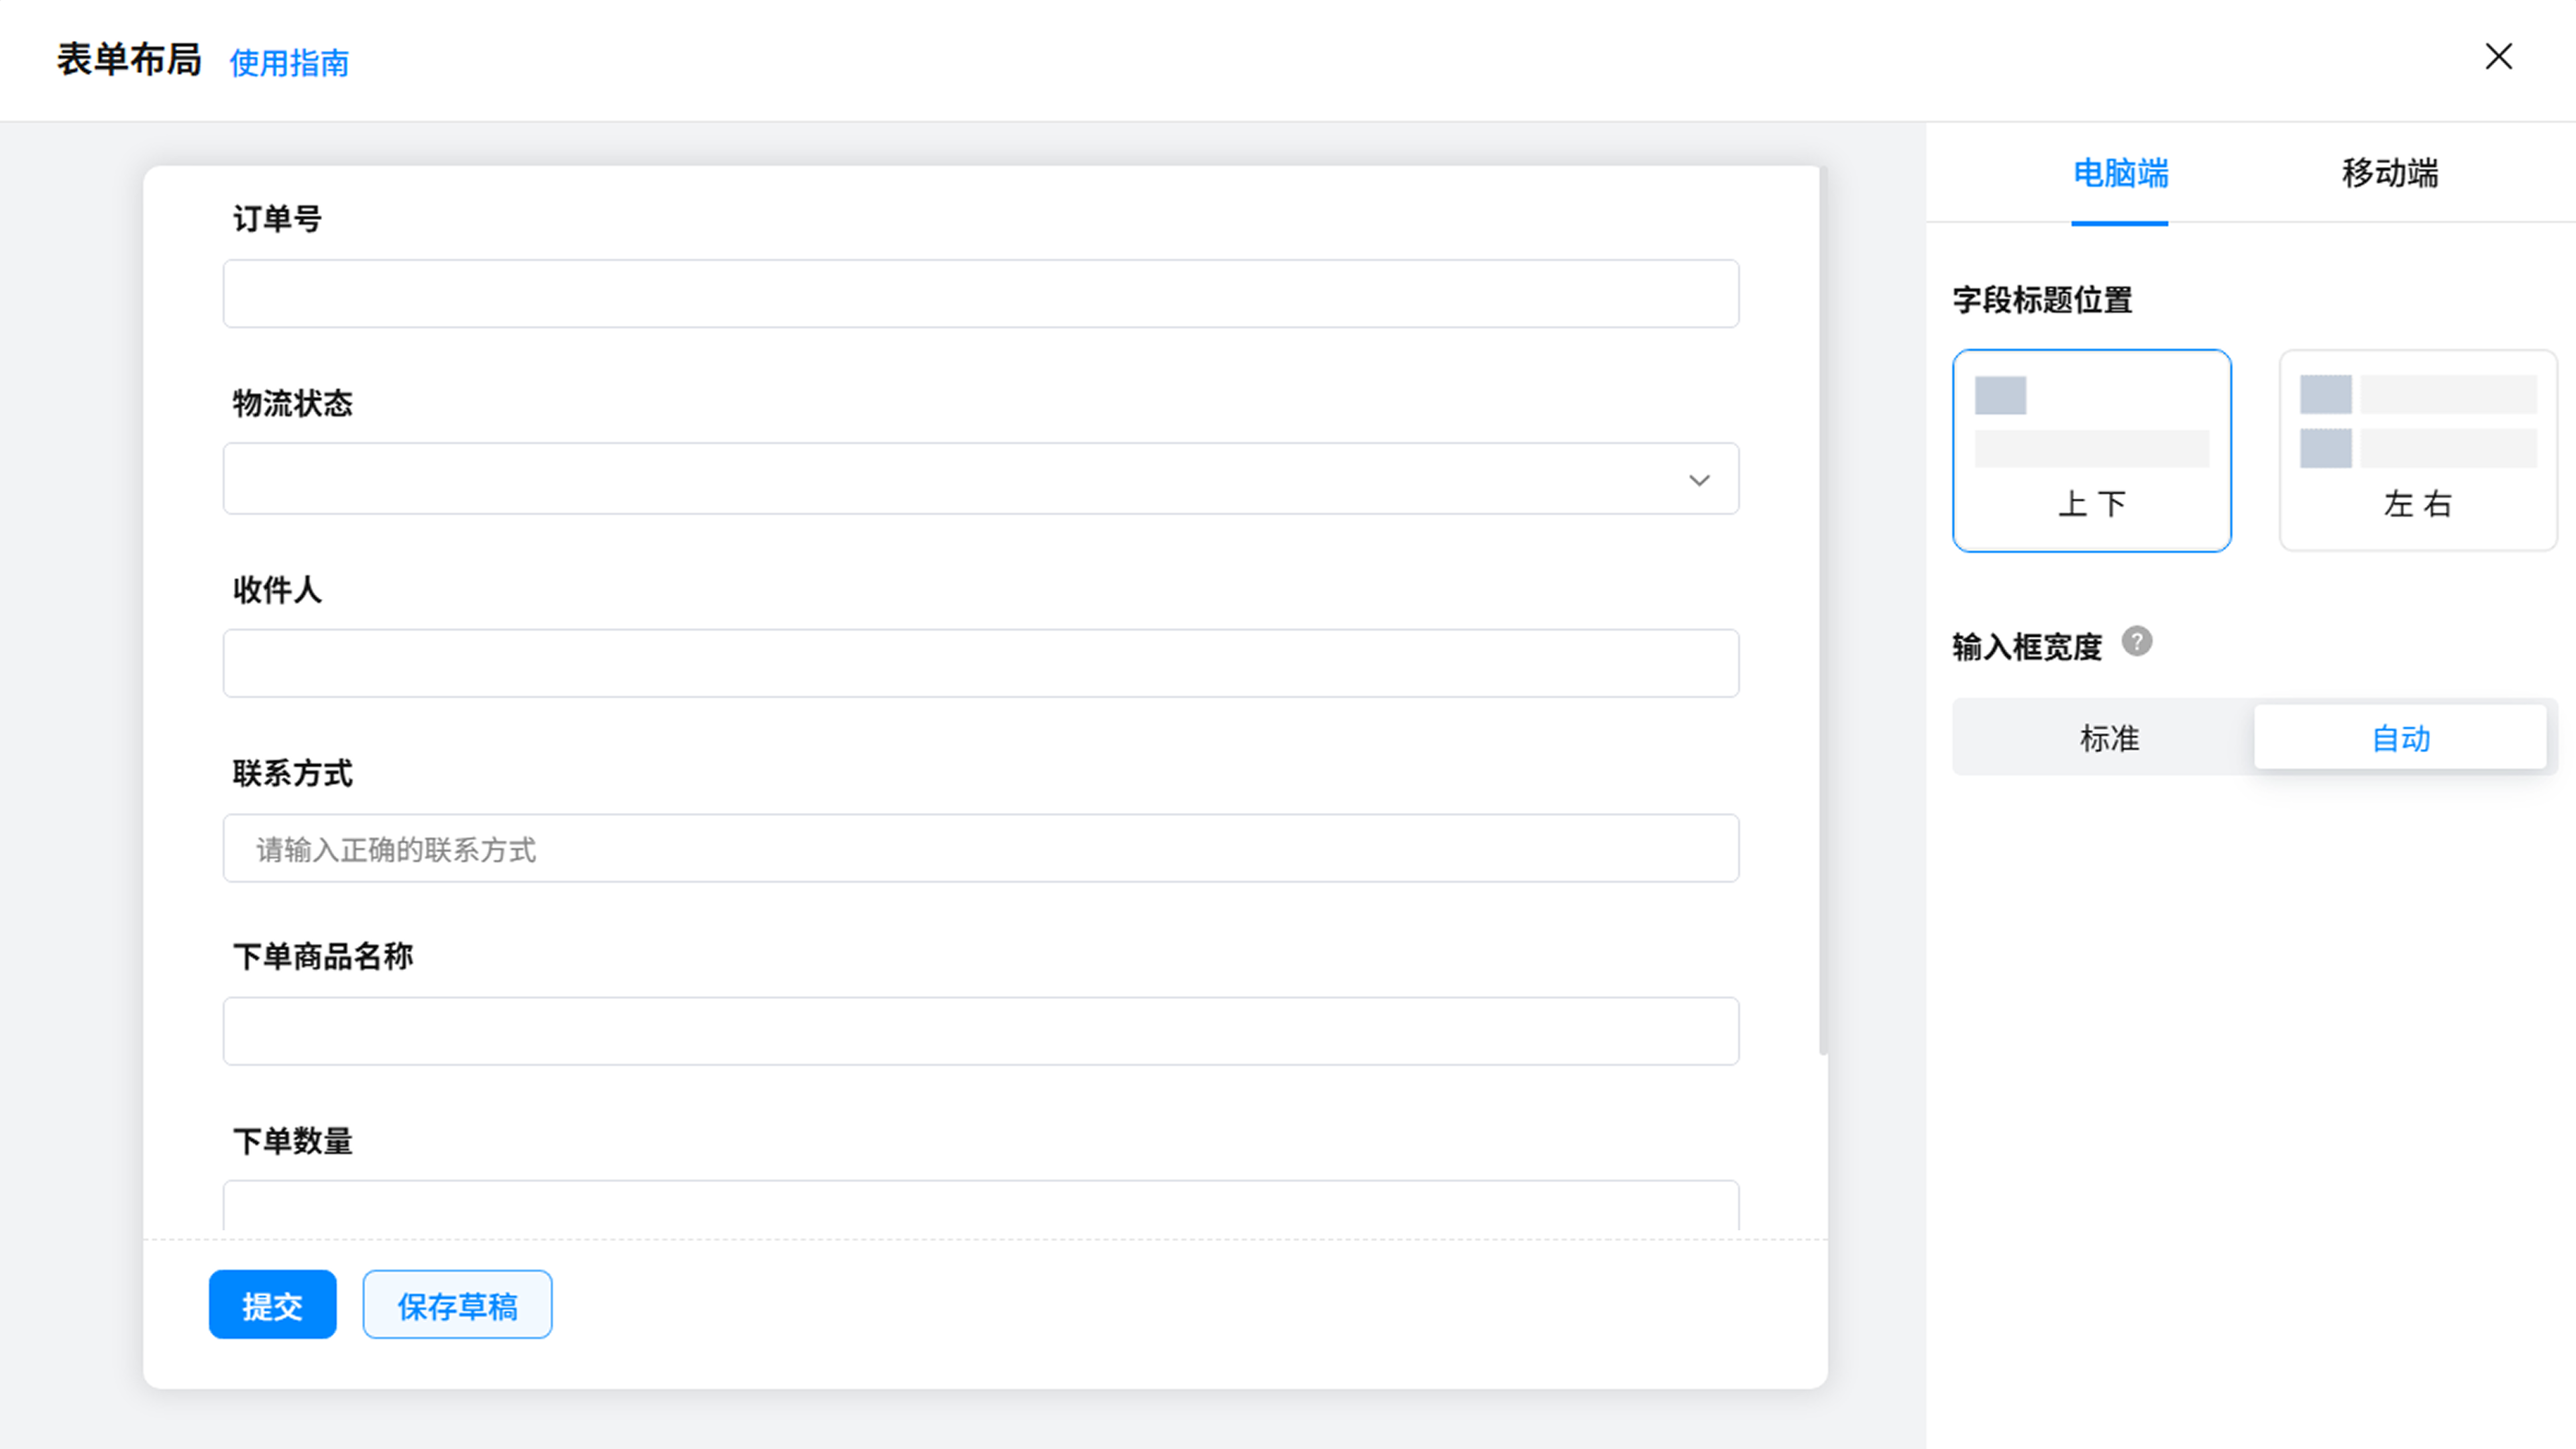Viewport: 2576px width, 1449px height.
Task: Focus the 收件人 text field
Action: click(981, 663)
